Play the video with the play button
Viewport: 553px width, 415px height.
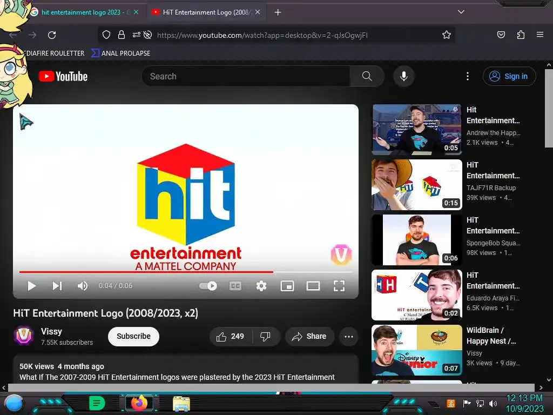click(x=32, y=286)
